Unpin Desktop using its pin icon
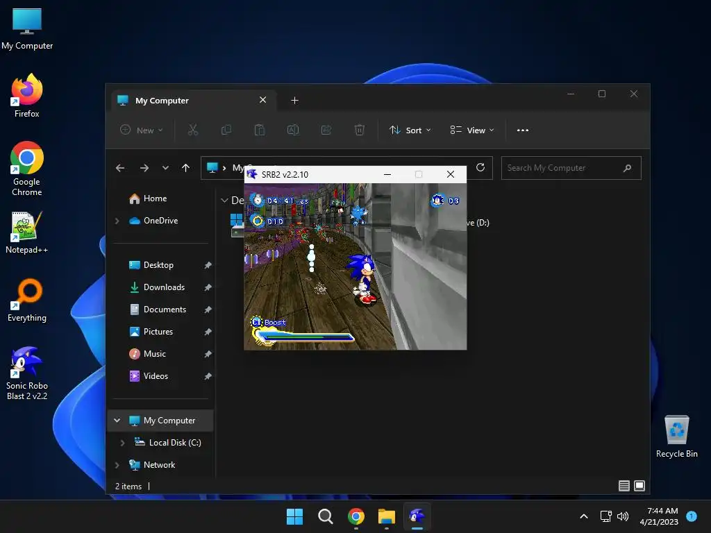This screenshot has width=711, height=533. tap(208, 265)
